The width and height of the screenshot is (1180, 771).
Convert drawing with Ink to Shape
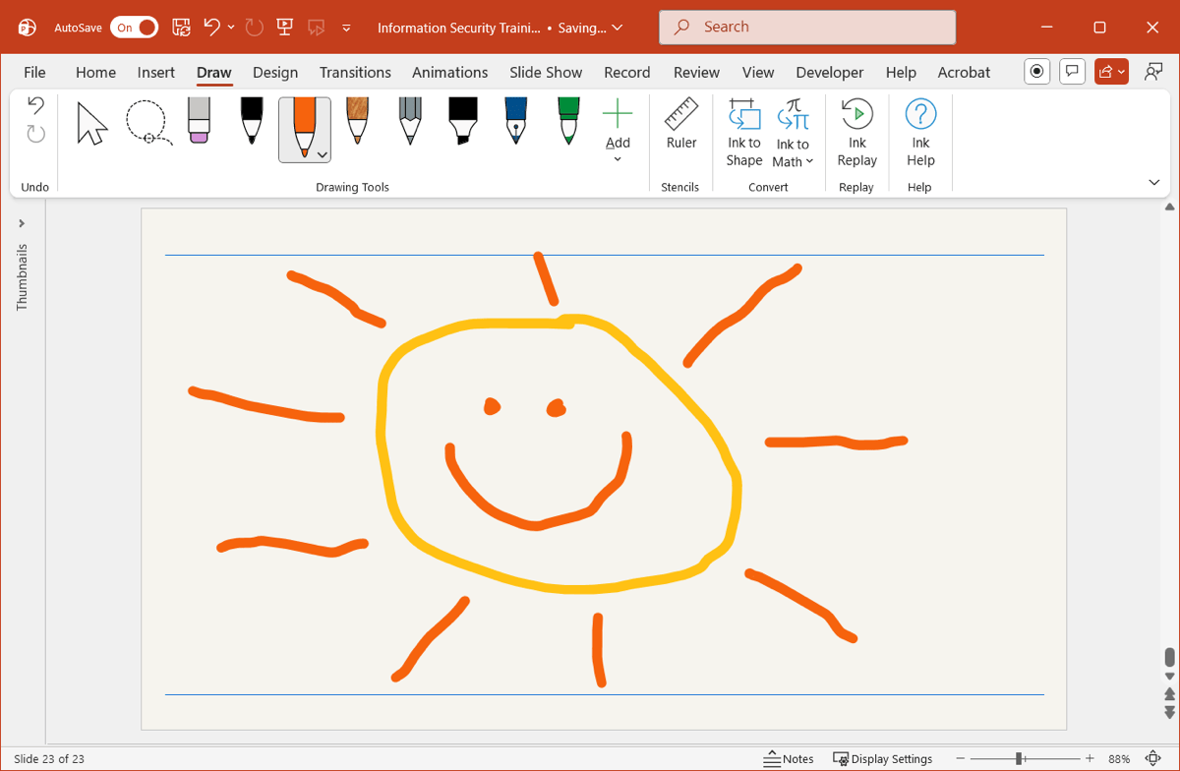click(x=744, y=133)
